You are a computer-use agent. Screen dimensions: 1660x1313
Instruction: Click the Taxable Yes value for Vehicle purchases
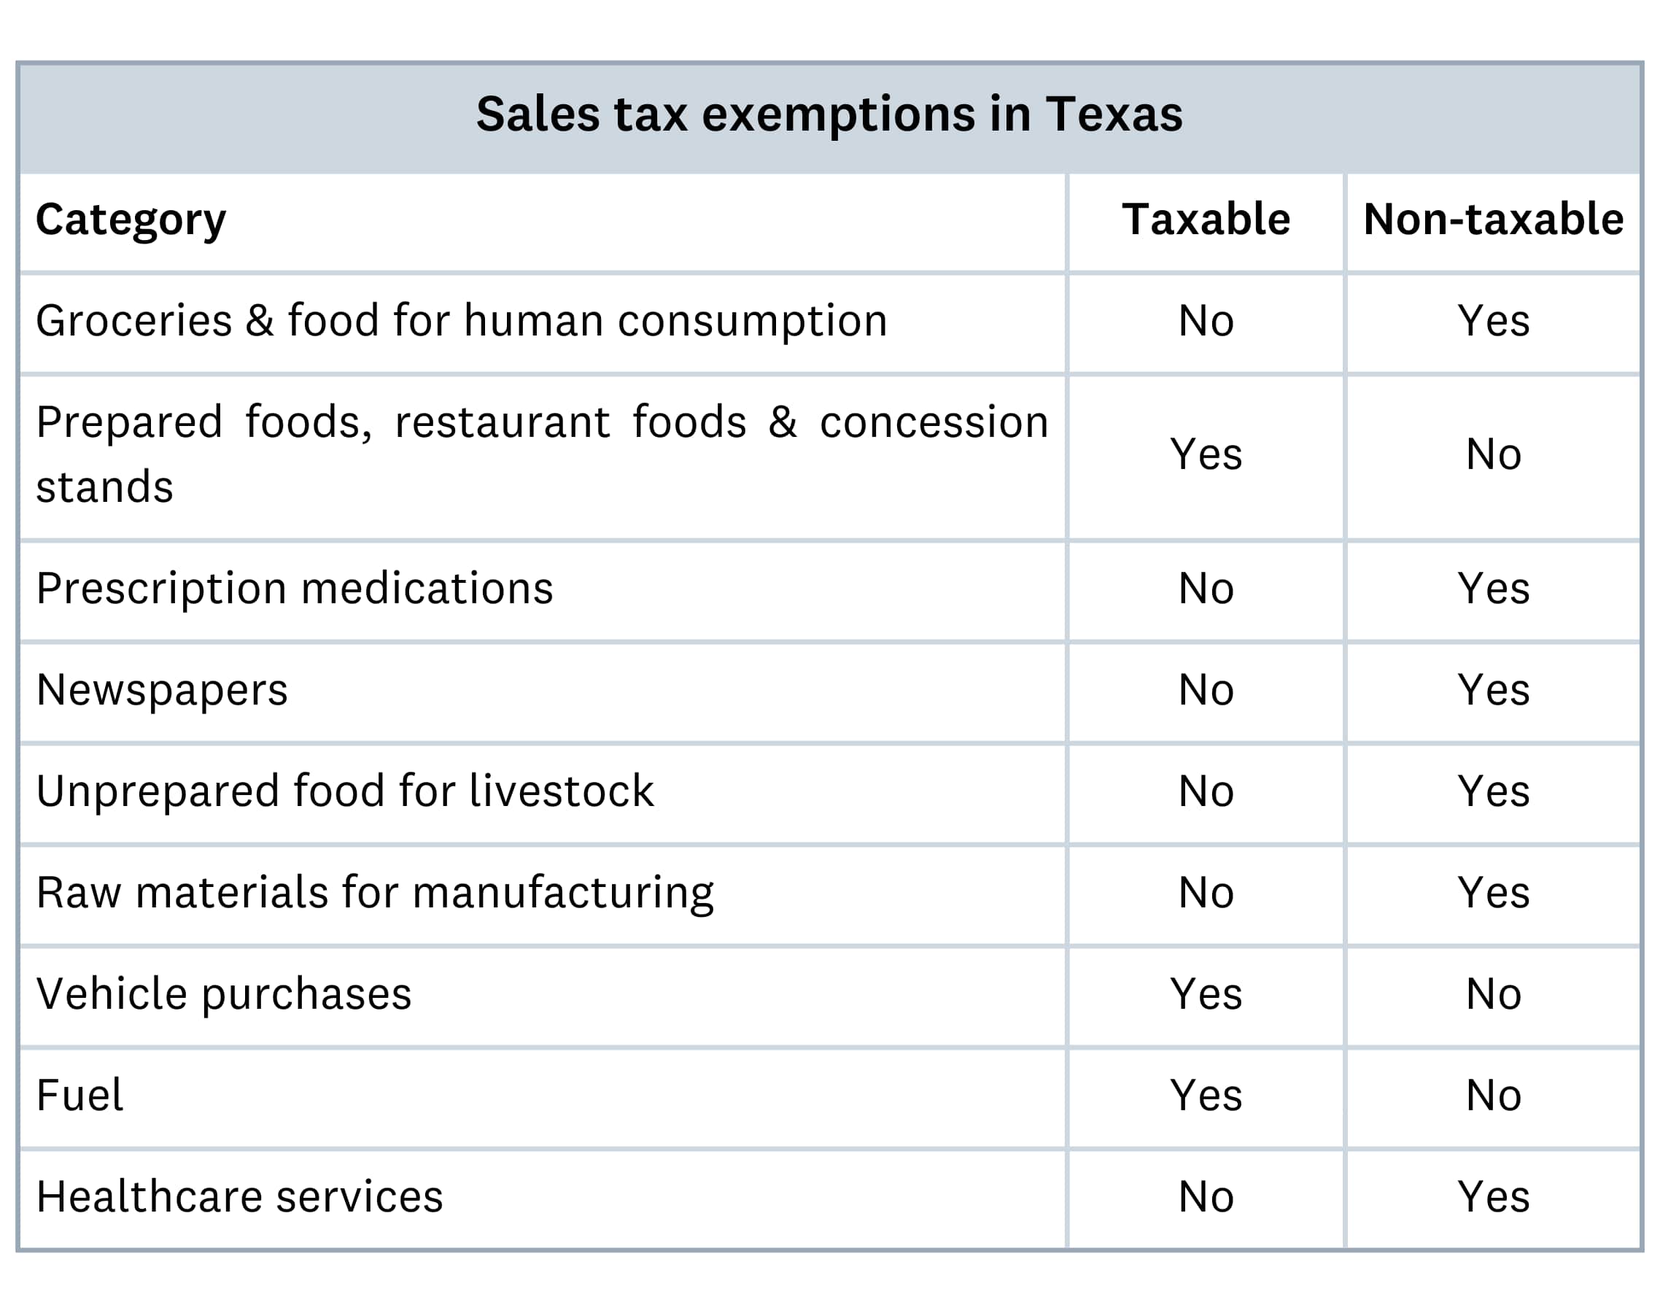(x=1205, y=994)
